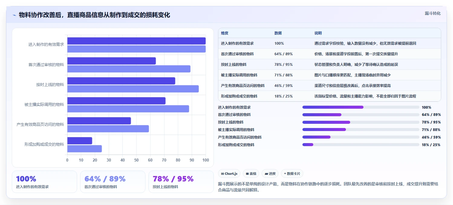Click the lighter chart bar for 被主播实际调用的物料
This screenshot has width=453, height=205.
(128, 109)
